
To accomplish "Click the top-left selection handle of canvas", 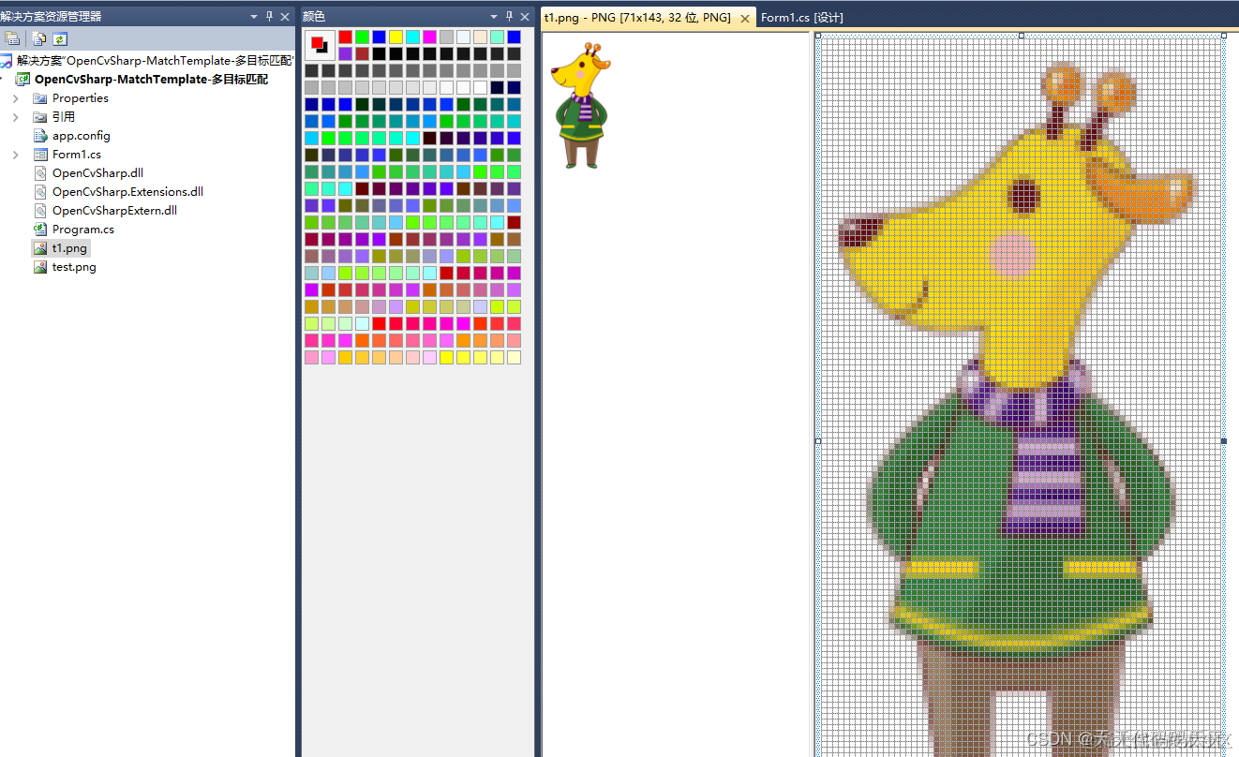I will (x=818, y=36).
